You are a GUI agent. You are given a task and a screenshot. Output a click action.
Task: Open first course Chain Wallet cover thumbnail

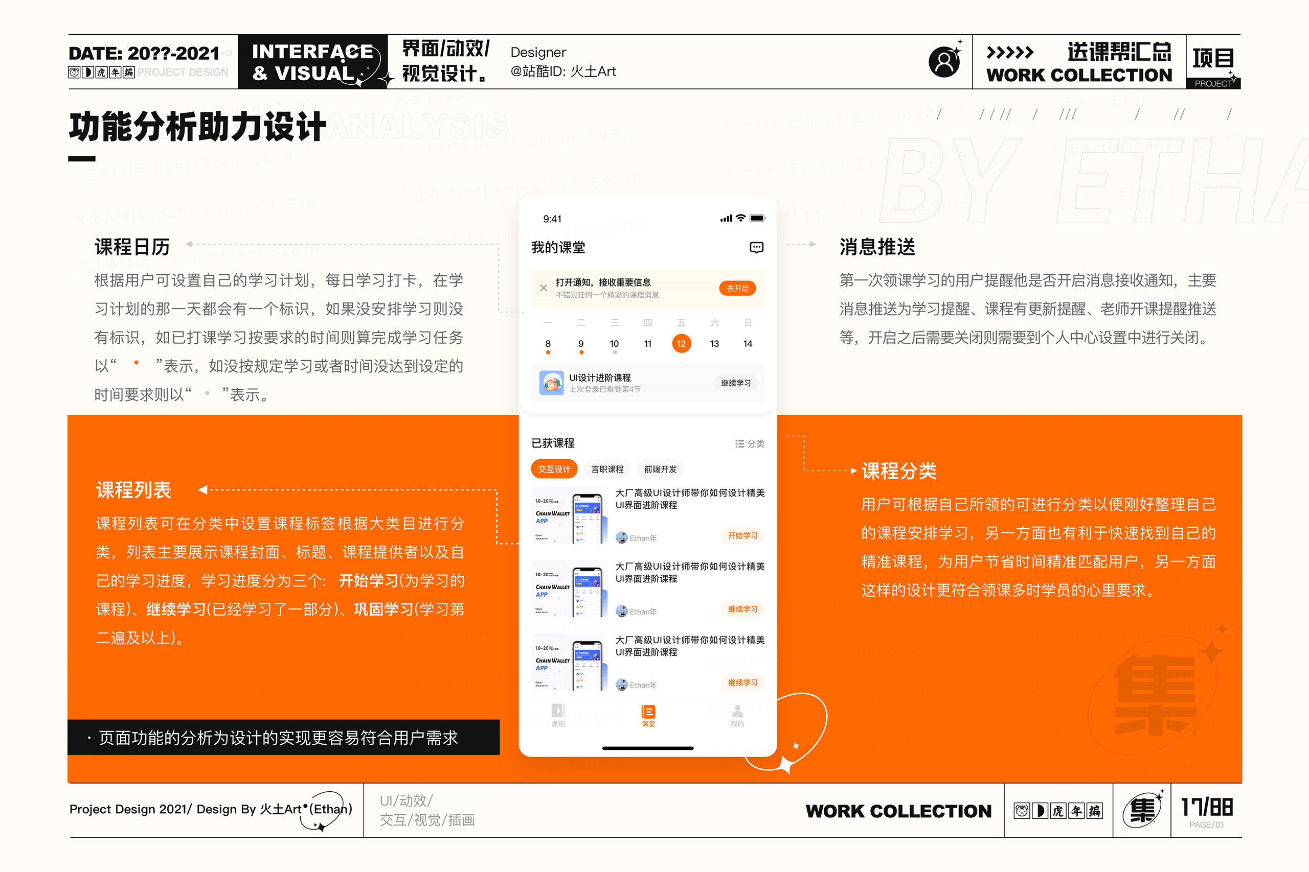[569, 515]
